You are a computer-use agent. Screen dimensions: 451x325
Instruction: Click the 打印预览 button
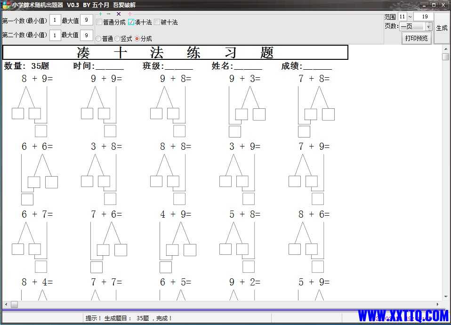click(416, 38)
